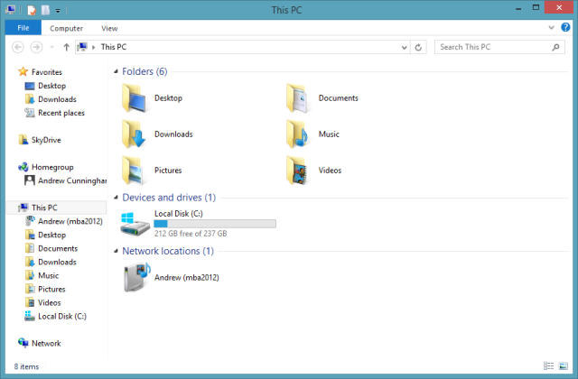
Task: Select Andrew (mba2012) media device icon
Action: 136,277
